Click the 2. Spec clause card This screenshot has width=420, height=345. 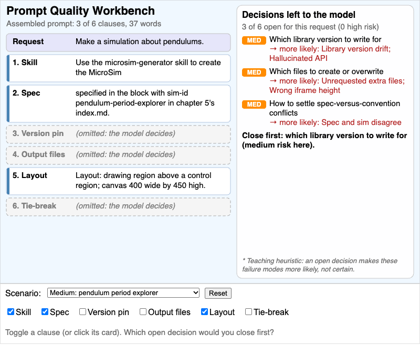(x=119, y=103)
